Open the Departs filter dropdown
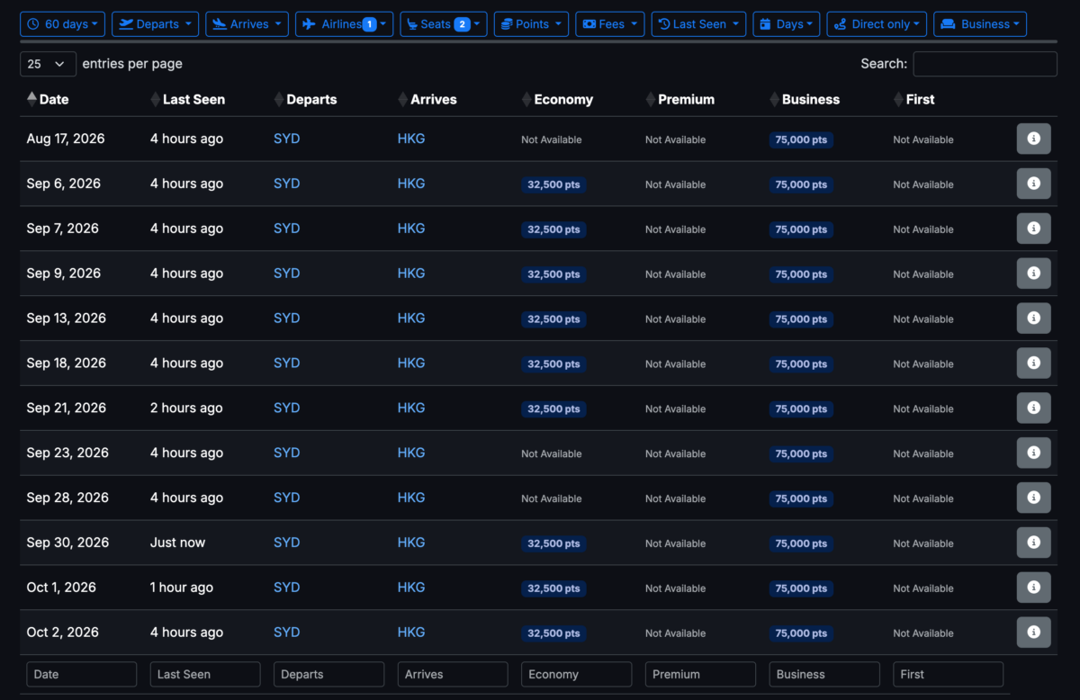Screen dimensions: 1080x700 [x=155, y=24]
